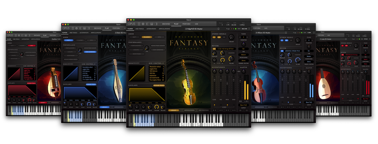Toggle the piano keyboard icon in front window
Image resolution: width=378 pixels, height=144 pixels.
click(x=152, y=24)
